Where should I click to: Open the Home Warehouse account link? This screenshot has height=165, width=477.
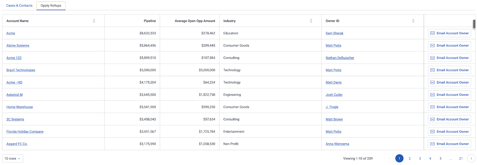[20, 107]
